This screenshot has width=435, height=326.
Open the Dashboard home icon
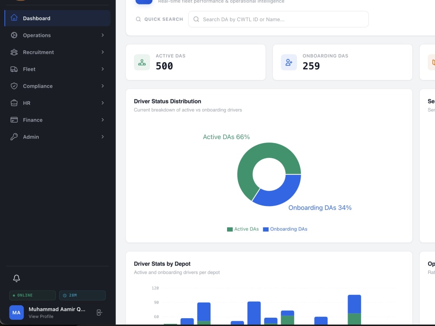point(14,18)
